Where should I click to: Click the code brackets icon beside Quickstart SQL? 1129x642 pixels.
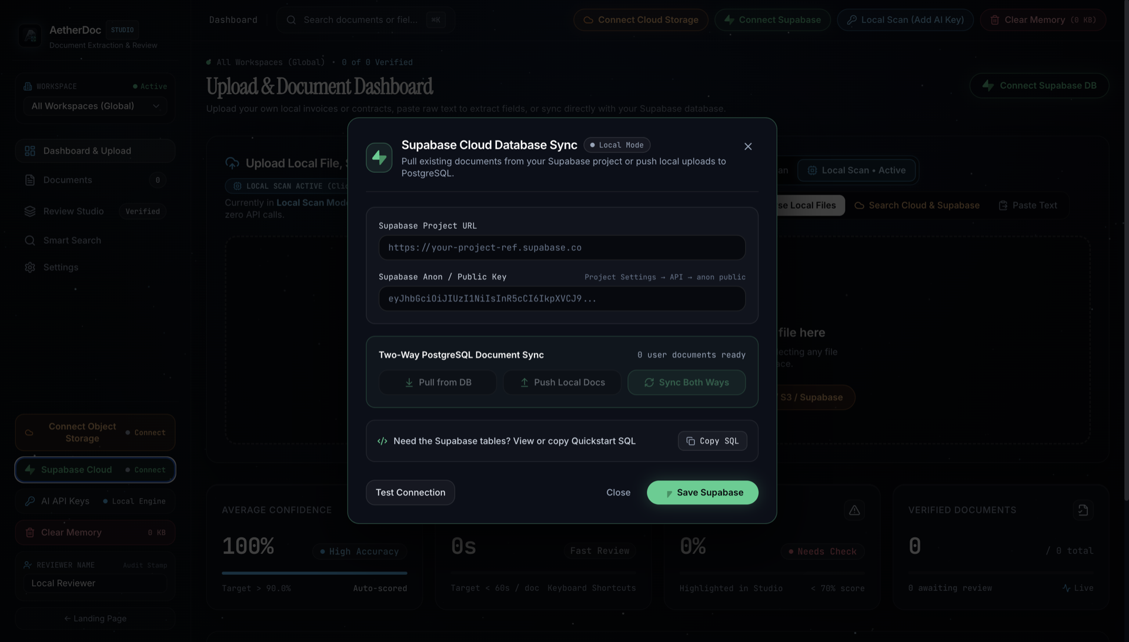[382, 441]
